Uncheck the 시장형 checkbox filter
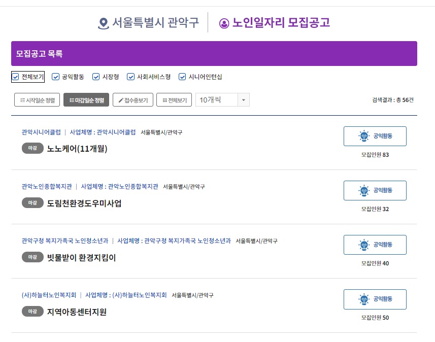 tap(96, 77)
